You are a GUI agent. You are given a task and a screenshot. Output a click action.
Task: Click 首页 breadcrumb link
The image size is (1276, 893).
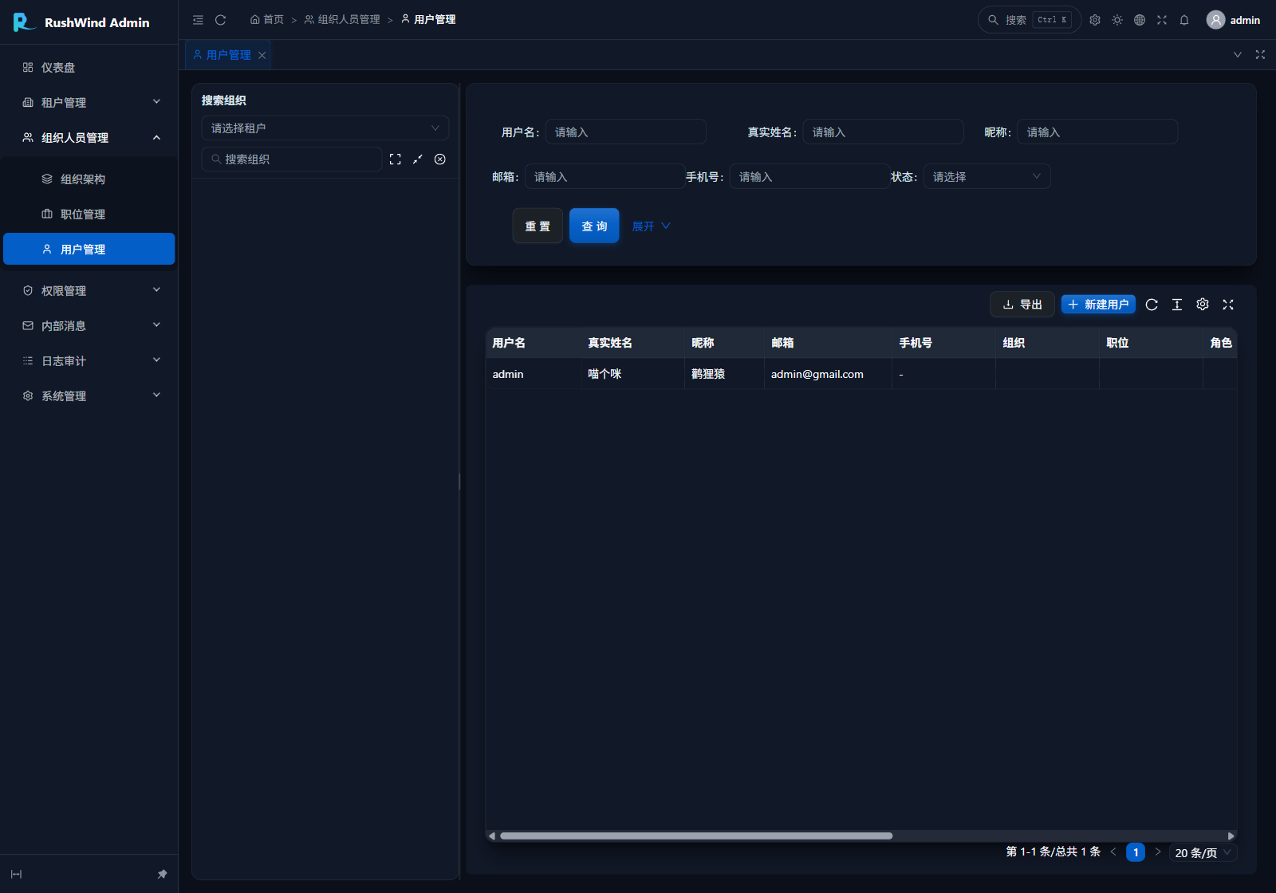pos(267,20)
